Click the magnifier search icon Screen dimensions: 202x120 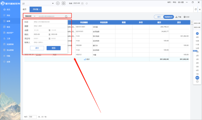[x=66, y=17]
